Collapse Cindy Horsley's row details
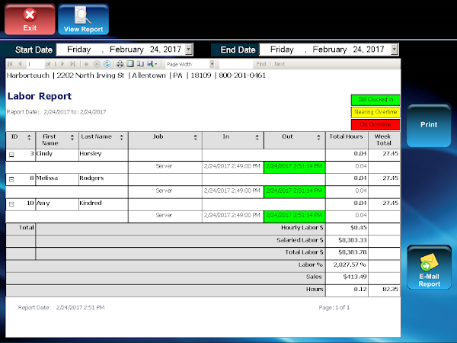Image resolution: width=457 pixels, height=343 pixels. (11, 155)
